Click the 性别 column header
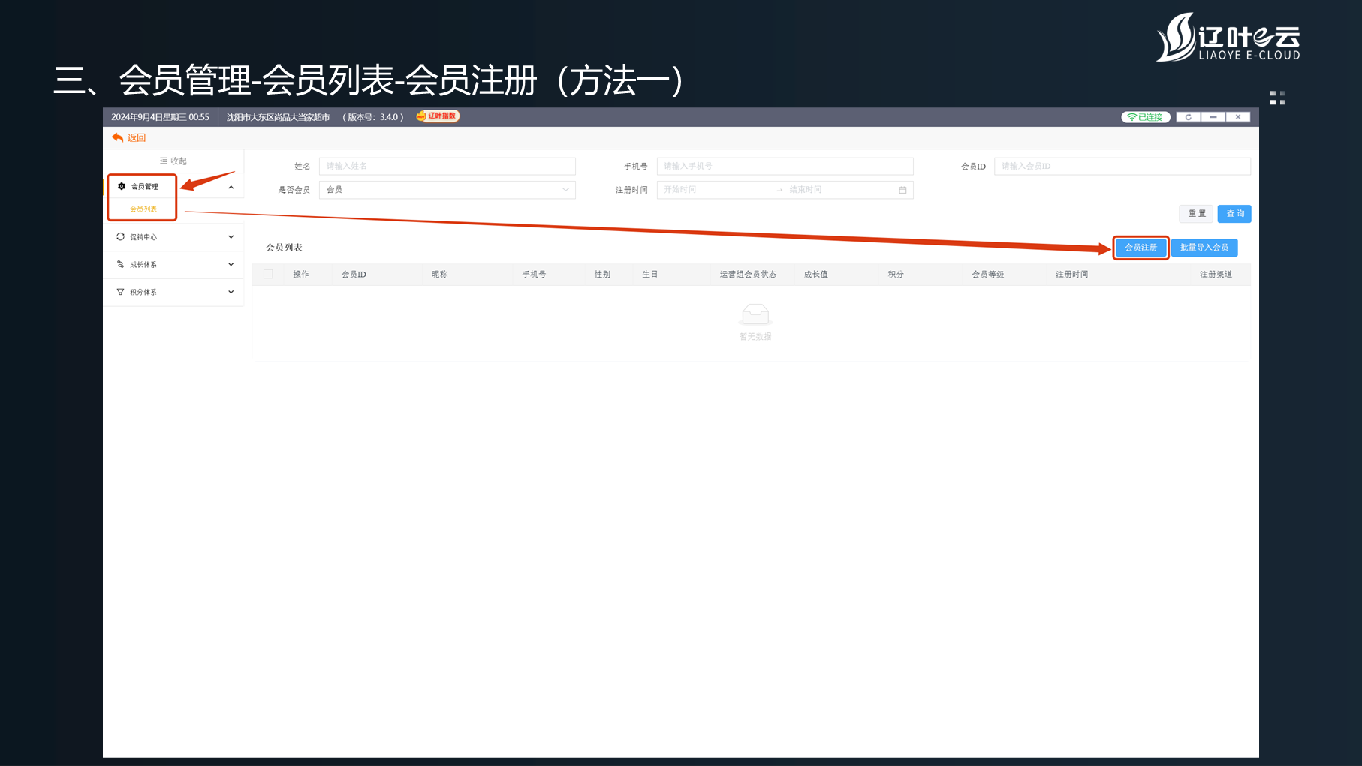 click(602, 275)
